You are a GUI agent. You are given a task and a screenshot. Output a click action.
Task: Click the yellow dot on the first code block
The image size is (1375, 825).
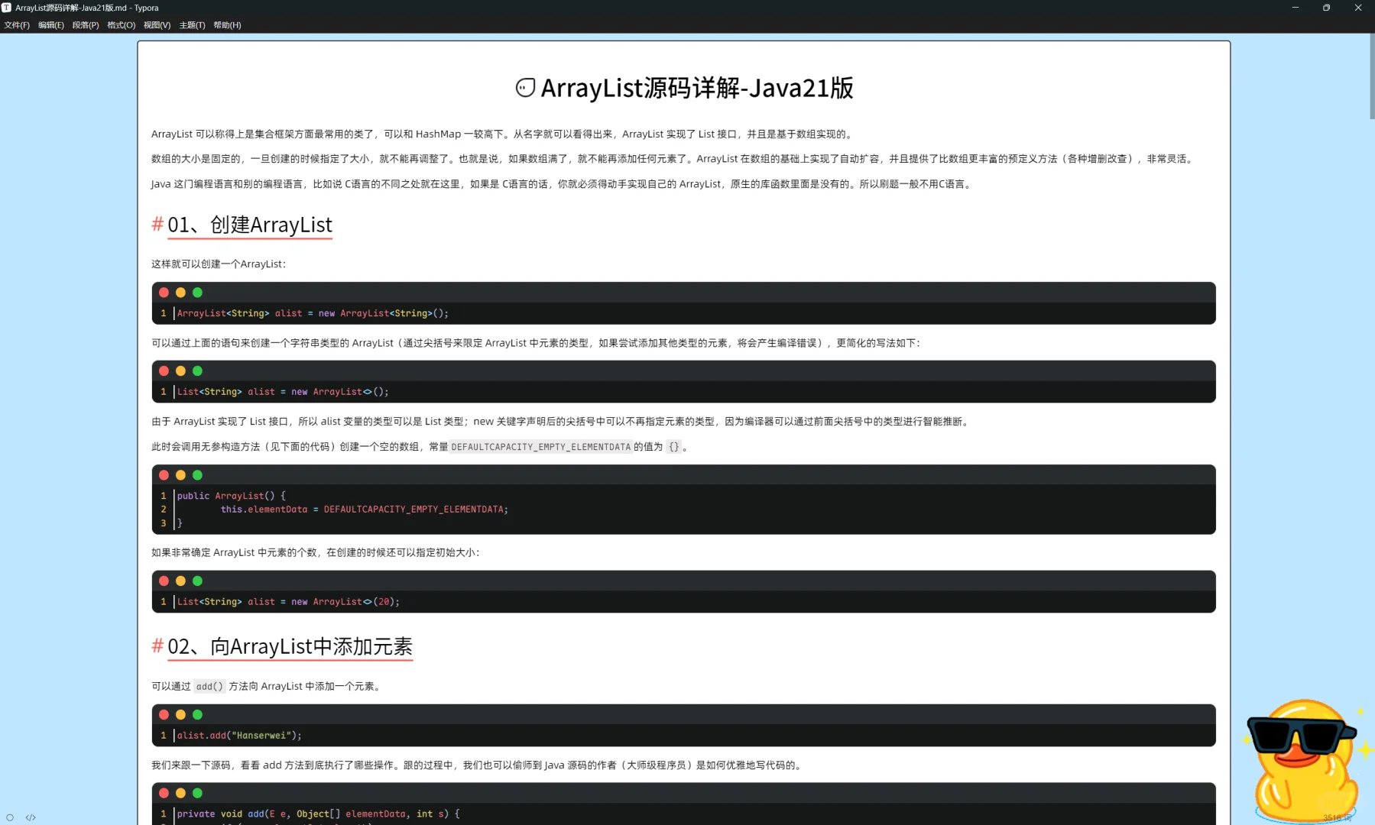click(x=180, y=293)
